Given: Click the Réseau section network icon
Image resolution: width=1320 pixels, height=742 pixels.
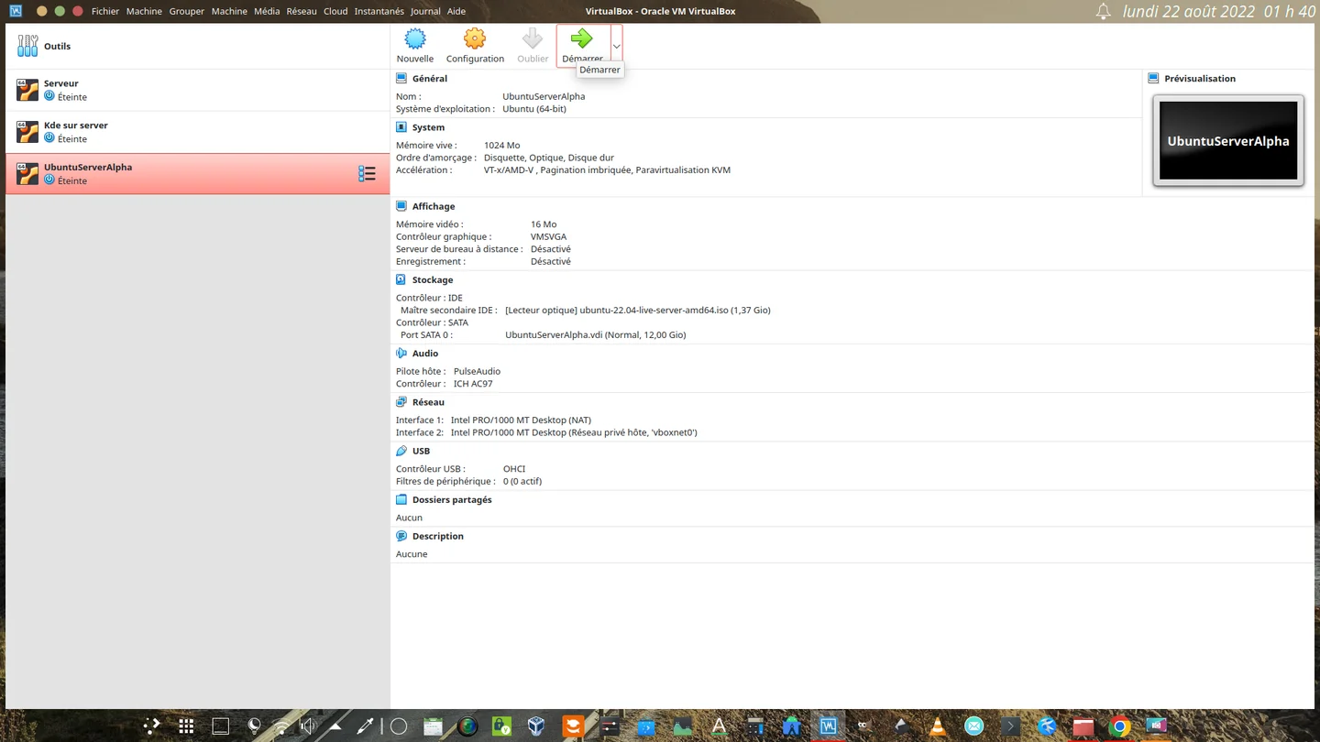Looking at the screenshot, I should (x=401, y=402).
